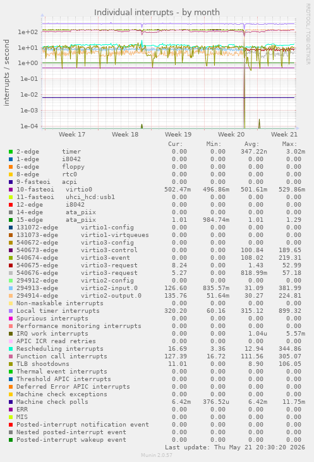Click the Spurious interrupts legend label

(x=52, y=319)
